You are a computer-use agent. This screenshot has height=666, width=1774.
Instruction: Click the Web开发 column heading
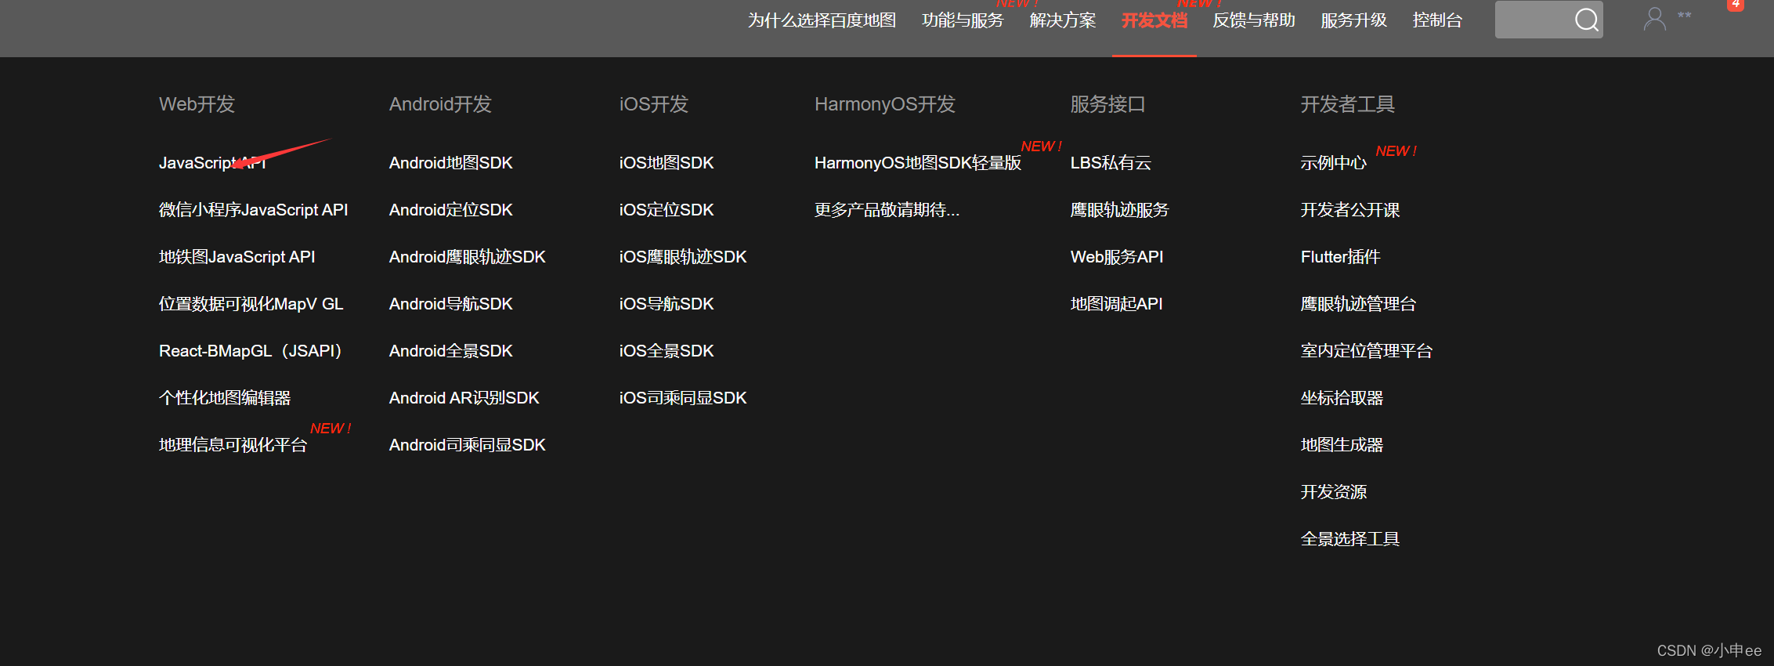click(197, 104)
